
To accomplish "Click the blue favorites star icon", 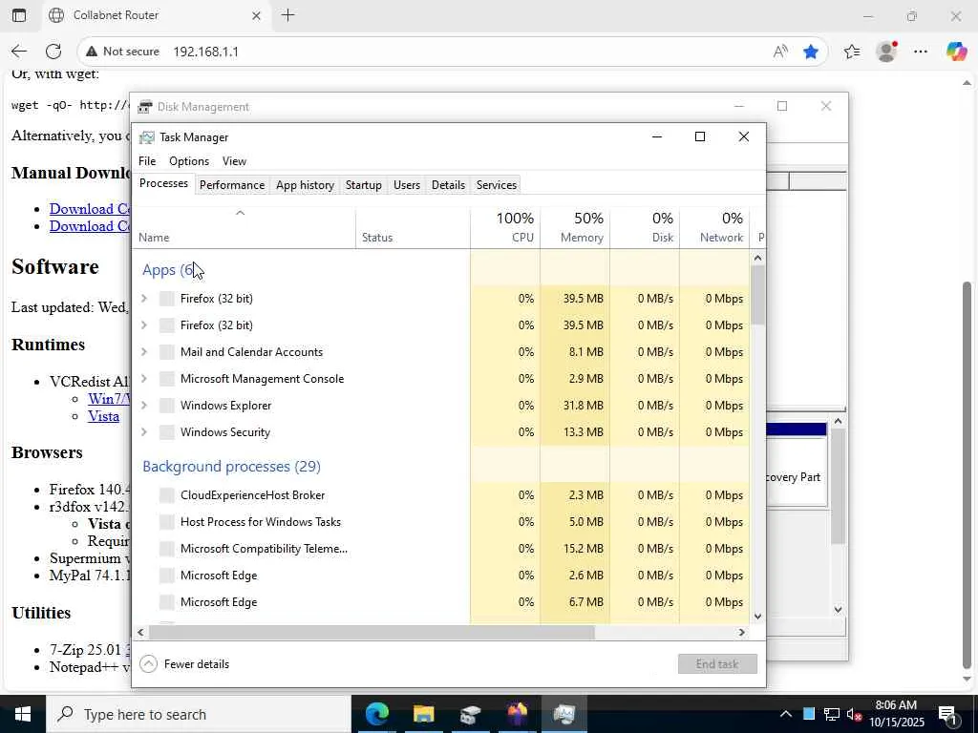I will tap(810, 52).
